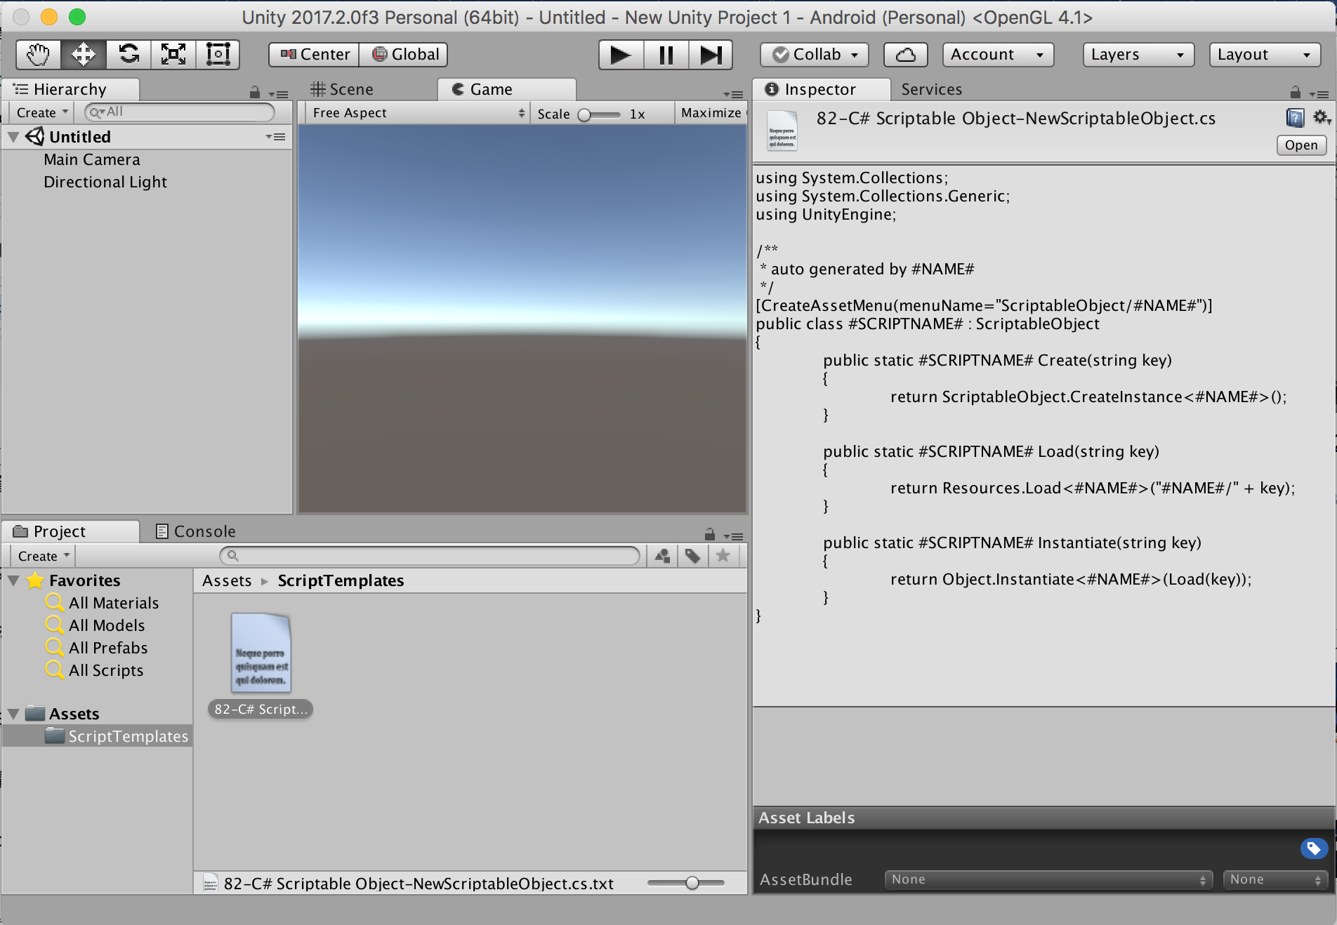
Task: Toggle pivot mode Center button
Action: 314,55
